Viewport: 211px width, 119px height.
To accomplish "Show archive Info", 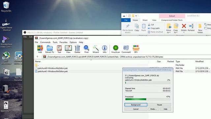I will point(105,49).
